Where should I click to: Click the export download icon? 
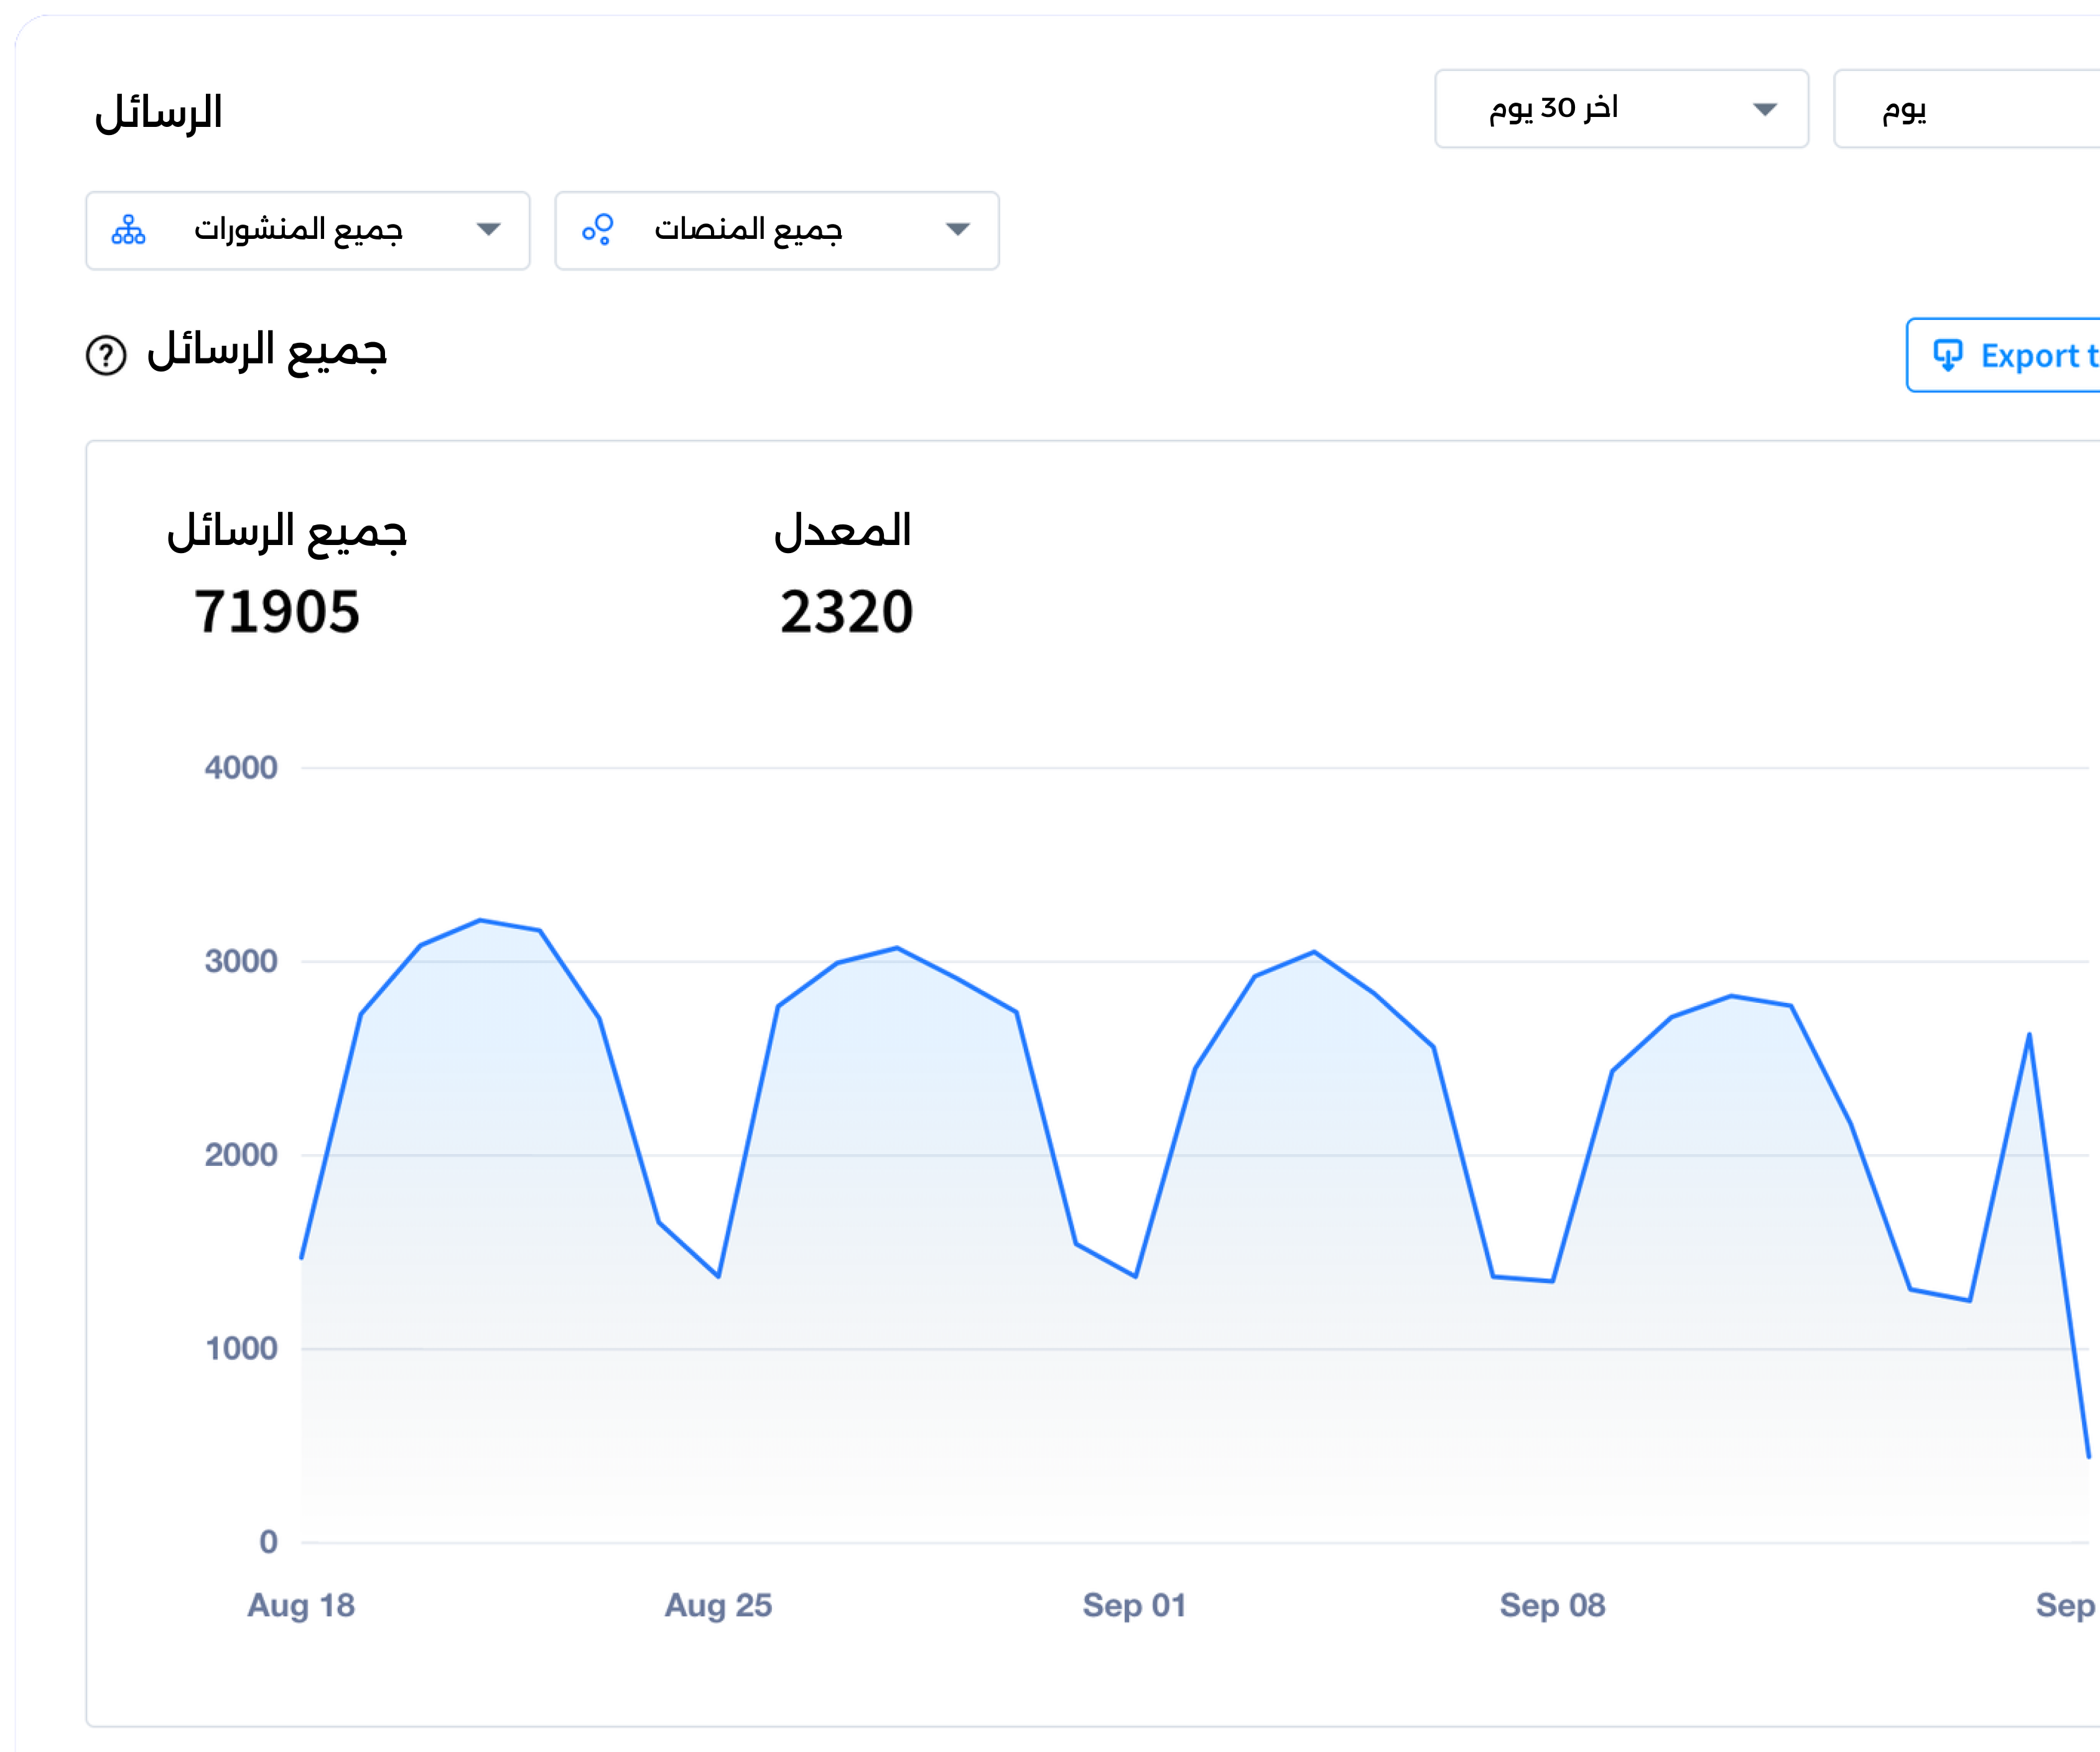1947,355
